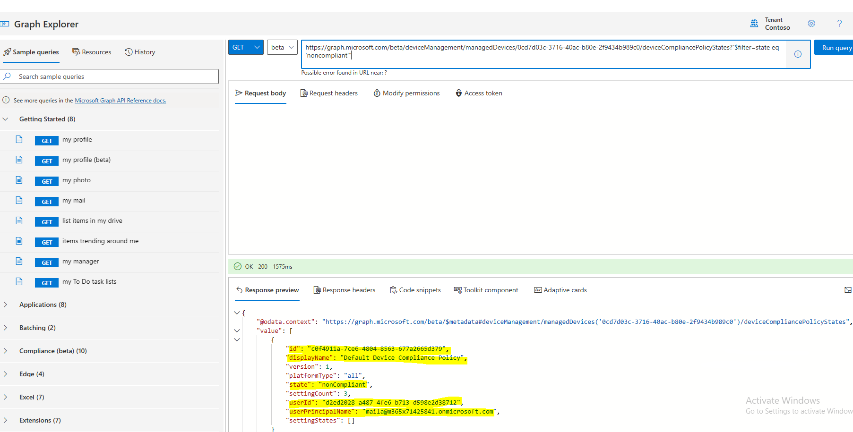Open the History panel icon
The width and height of the screenshot is (853, 432).
pyautogui.click(x=128, y=52)
